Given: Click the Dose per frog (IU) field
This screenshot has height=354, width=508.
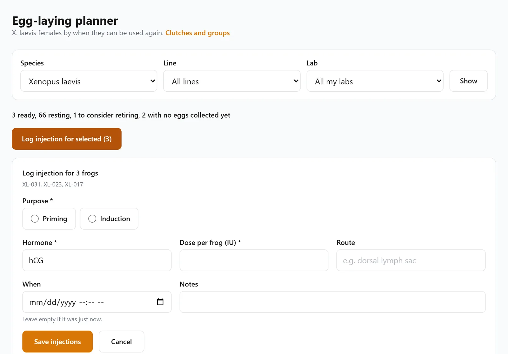Looking at the screenshot, I should tap(254, 260).
